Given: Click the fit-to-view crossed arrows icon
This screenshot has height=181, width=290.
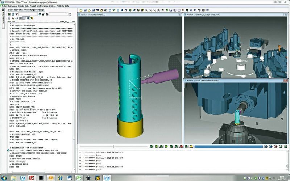Looking at the screenshot, I should click(x=158, y=10).
